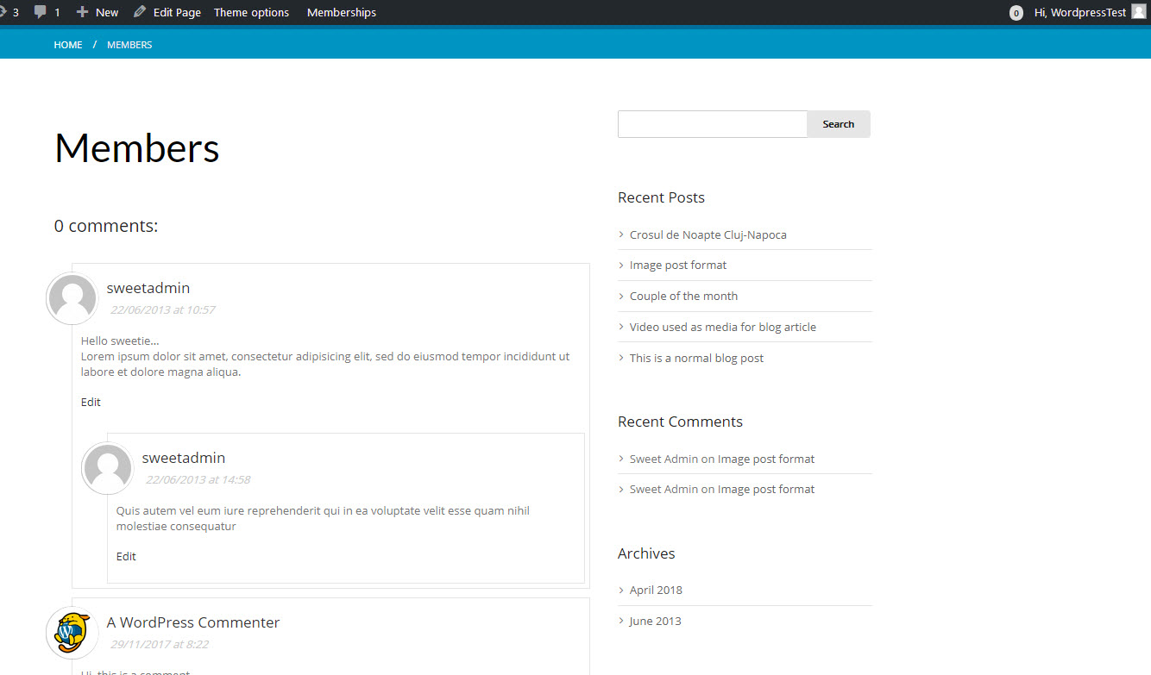Open Video used as media for blog article
The width and height of the screenshot is (1151, 675).
722,327
